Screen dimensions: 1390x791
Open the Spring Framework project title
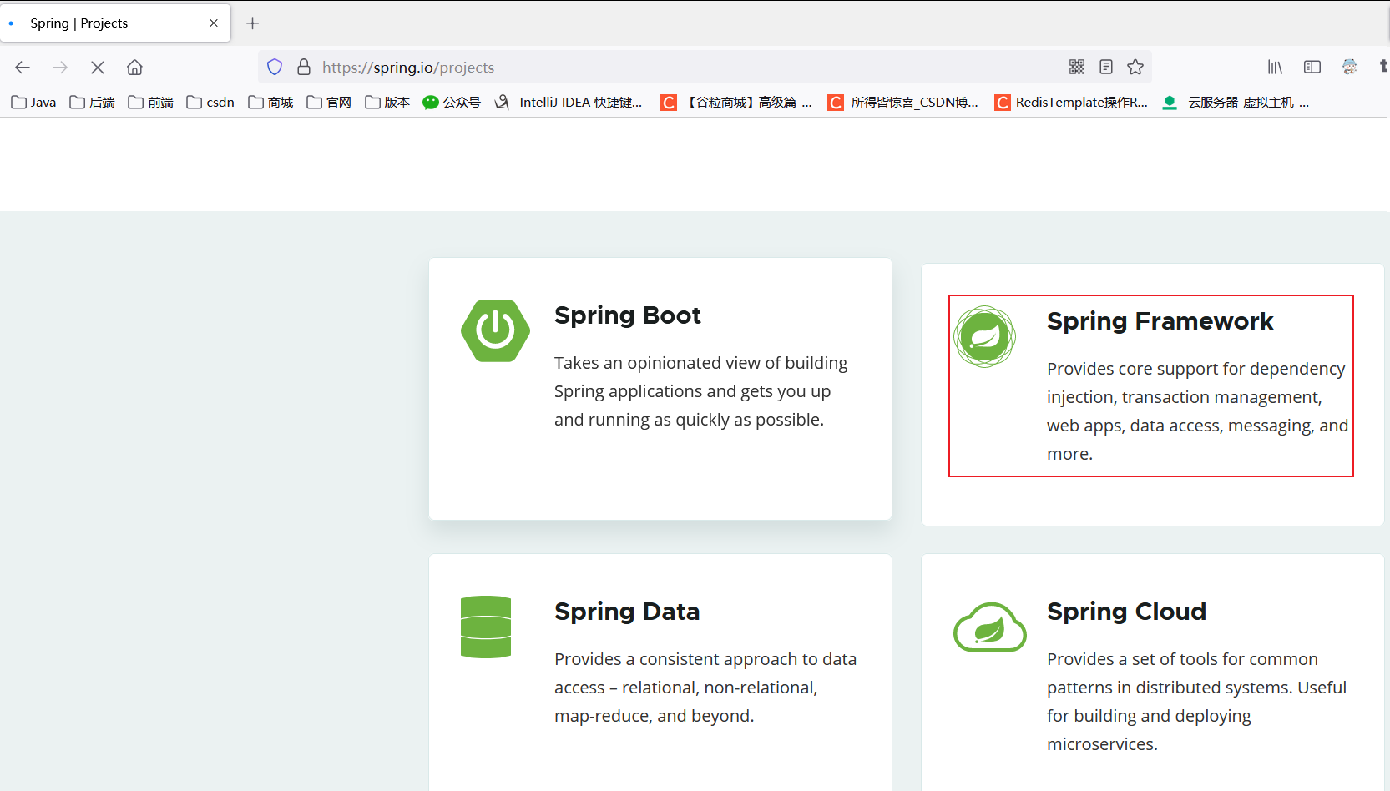tap(1160, 321)
